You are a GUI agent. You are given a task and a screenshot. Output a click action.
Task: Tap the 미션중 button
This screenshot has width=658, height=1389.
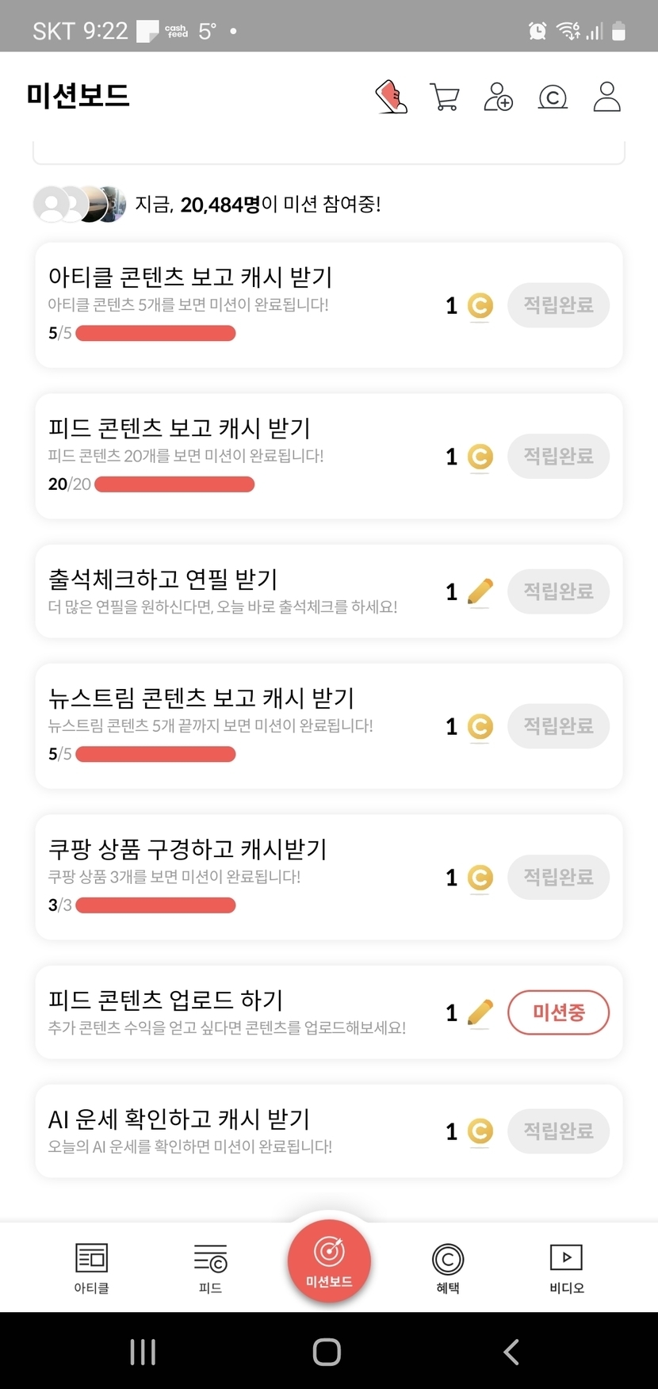[558, 1012]
